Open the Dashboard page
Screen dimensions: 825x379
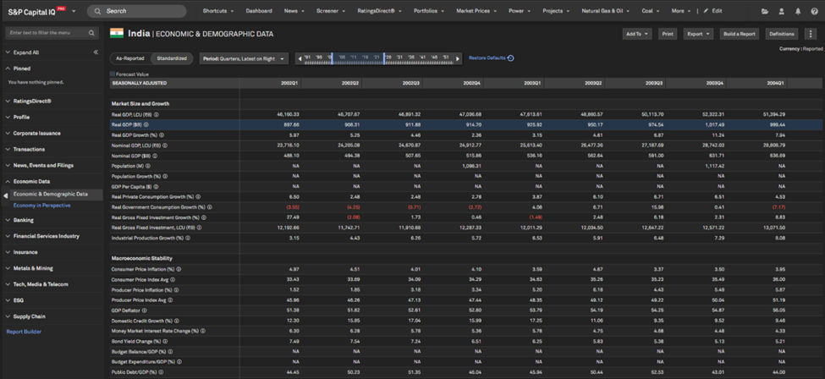259,10
